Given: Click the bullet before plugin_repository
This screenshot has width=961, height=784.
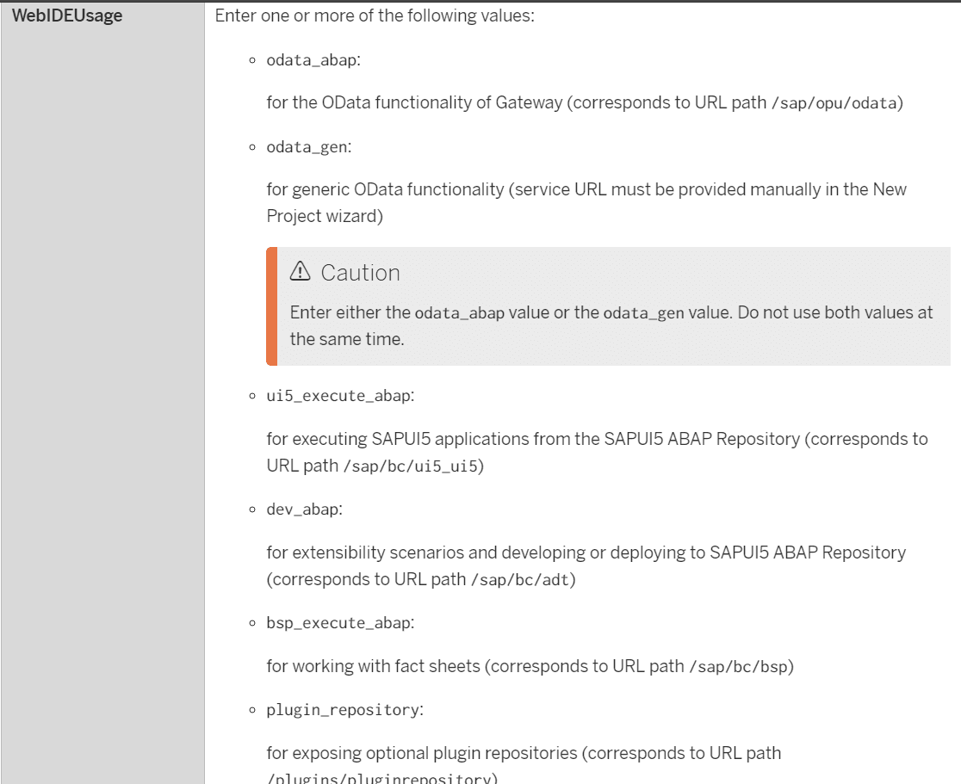Looking at the screenshot, I should click(x=252, y=710).
